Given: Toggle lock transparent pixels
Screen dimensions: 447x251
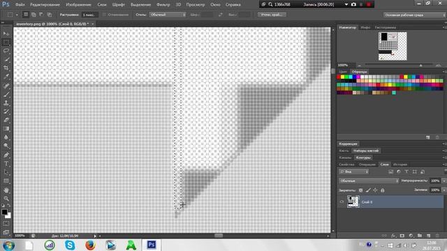Looking at the screenshot, I should coord(360,190).
